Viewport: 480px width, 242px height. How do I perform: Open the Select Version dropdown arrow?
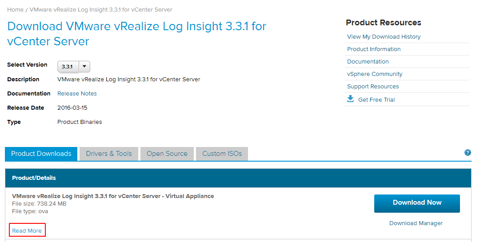(x=84, y=67)
